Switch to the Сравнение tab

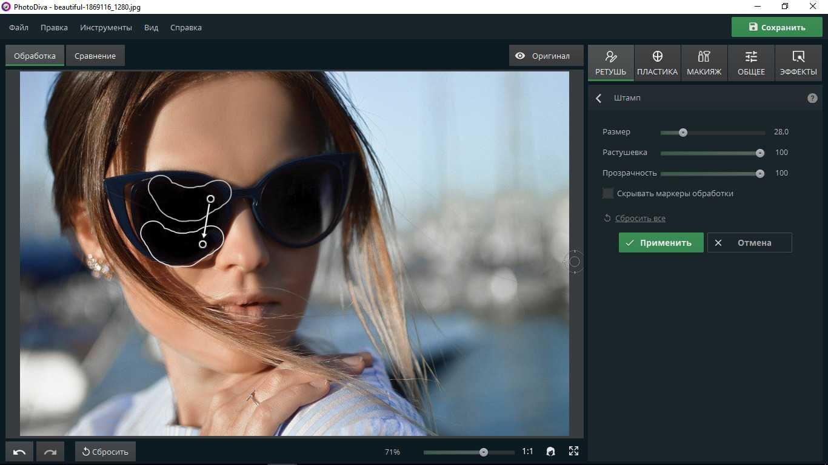pyautogui.click(x=95, y=56)
